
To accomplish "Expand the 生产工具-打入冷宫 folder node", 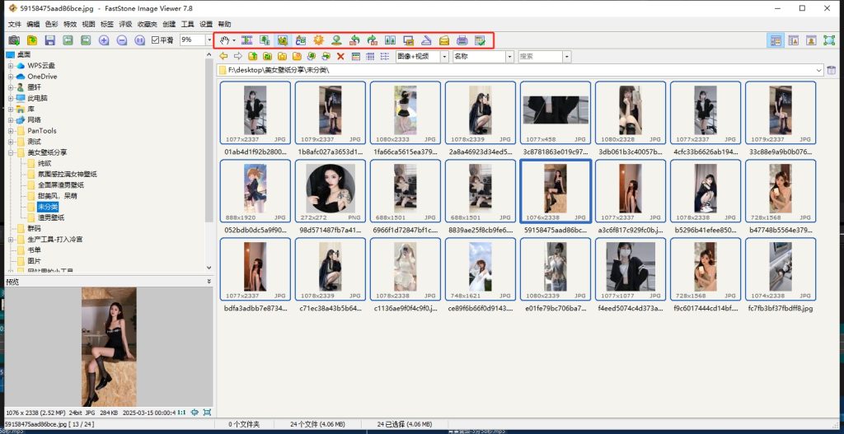I will 11,240.
